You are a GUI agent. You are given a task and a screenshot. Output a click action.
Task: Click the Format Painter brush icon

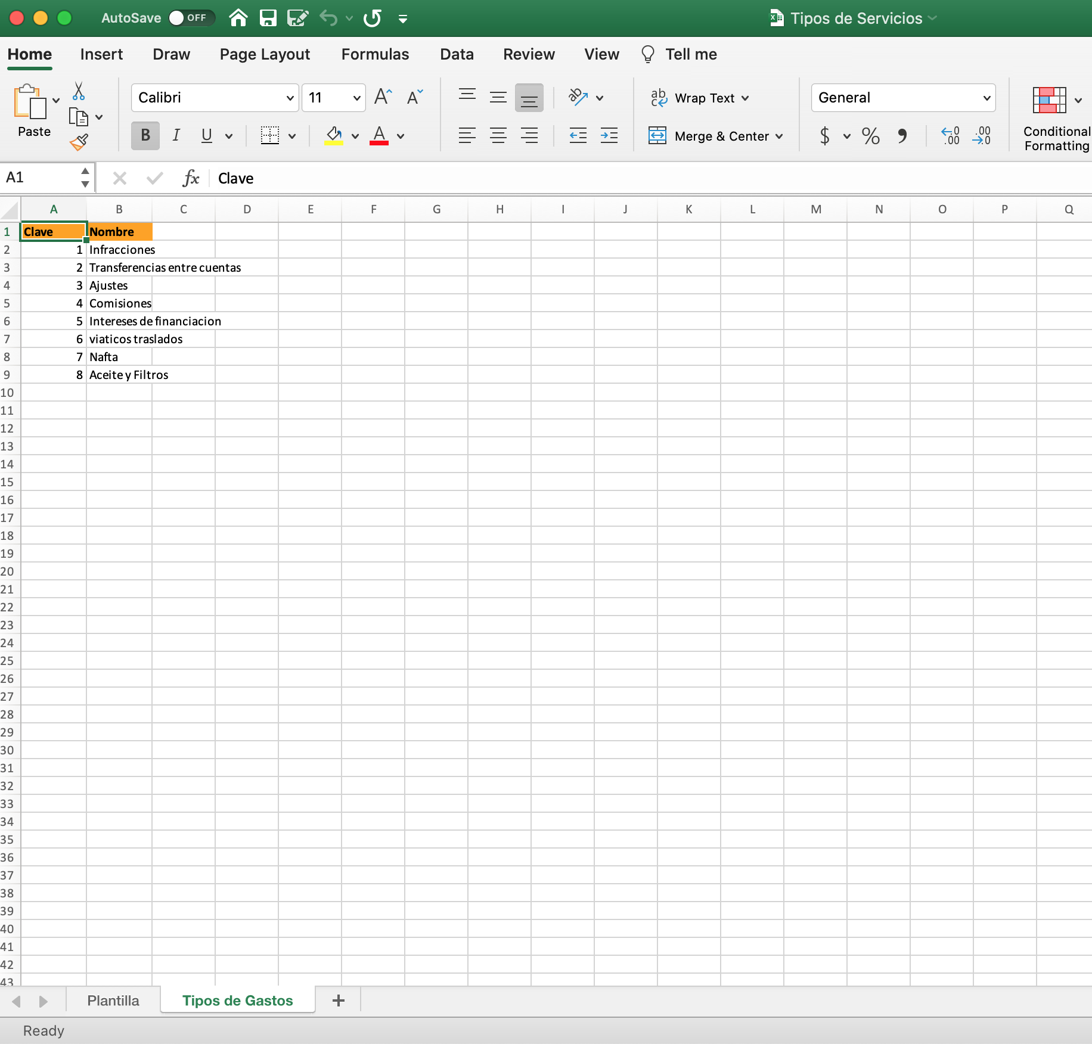[x=79, y=142]
